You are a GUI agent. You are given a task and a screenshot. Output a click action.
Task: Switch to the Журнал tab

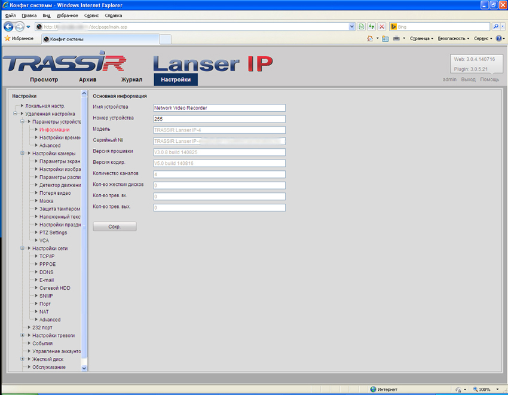tap(131, 79)
